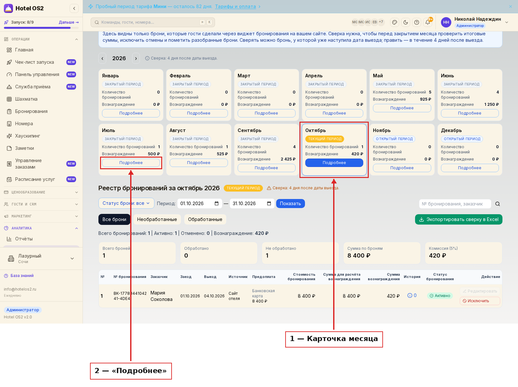Click the НН user avatar
The height and width of the screenshot is (387, 518).
446,22
